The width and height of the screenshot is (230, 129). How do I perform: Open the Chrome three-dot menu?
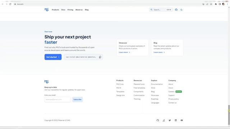click(x=227, y=4)
